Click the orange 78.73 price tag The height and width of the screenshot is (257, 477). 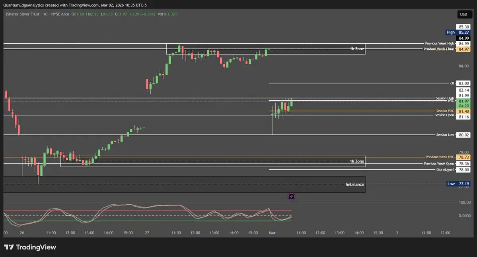(463, 157)
